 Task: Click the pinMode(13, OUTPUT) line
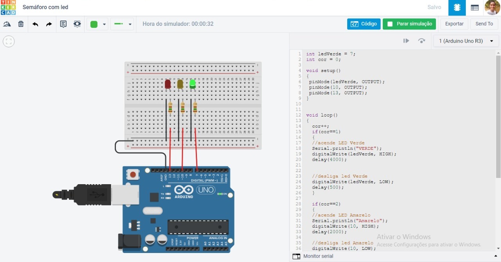click(338, 93)
